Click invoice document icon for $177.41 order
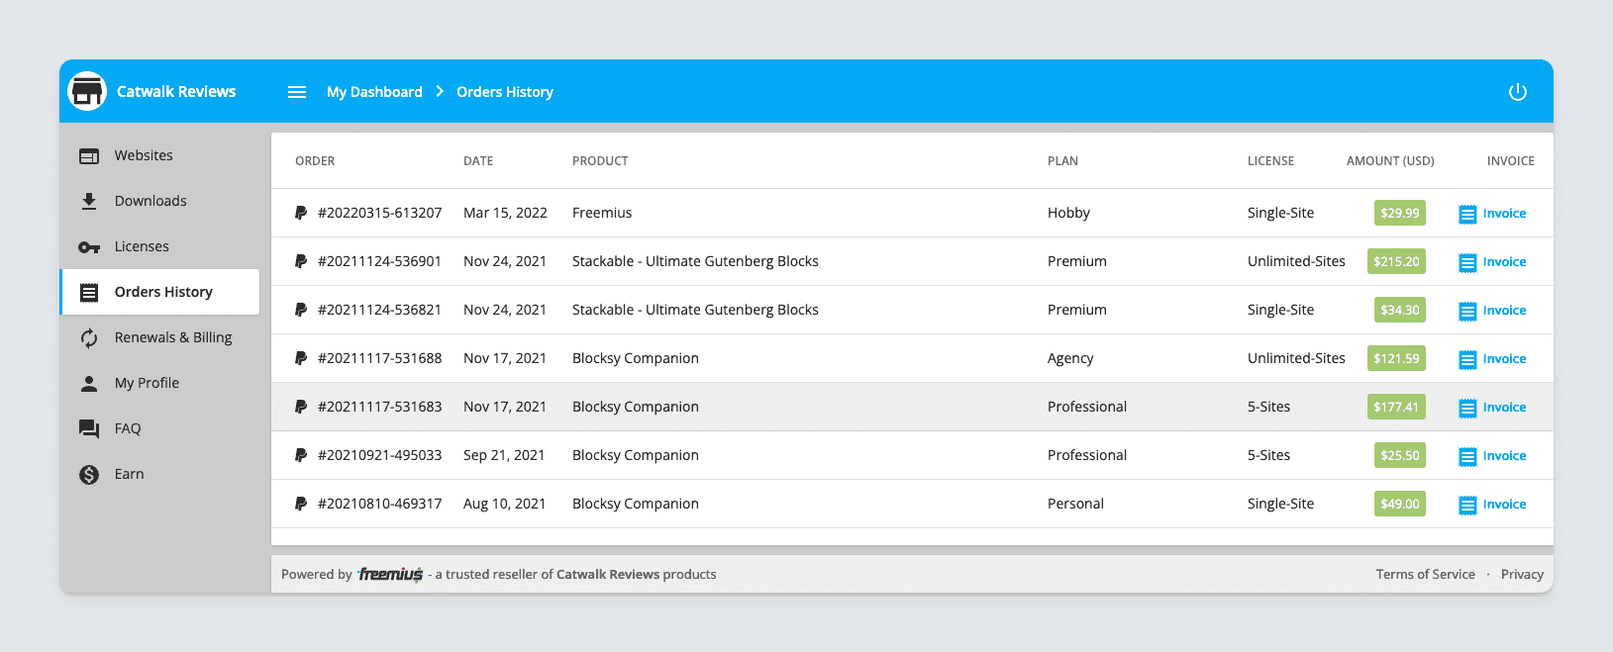This screenshot has width=1613, height=652. [x=1467, y=409]
